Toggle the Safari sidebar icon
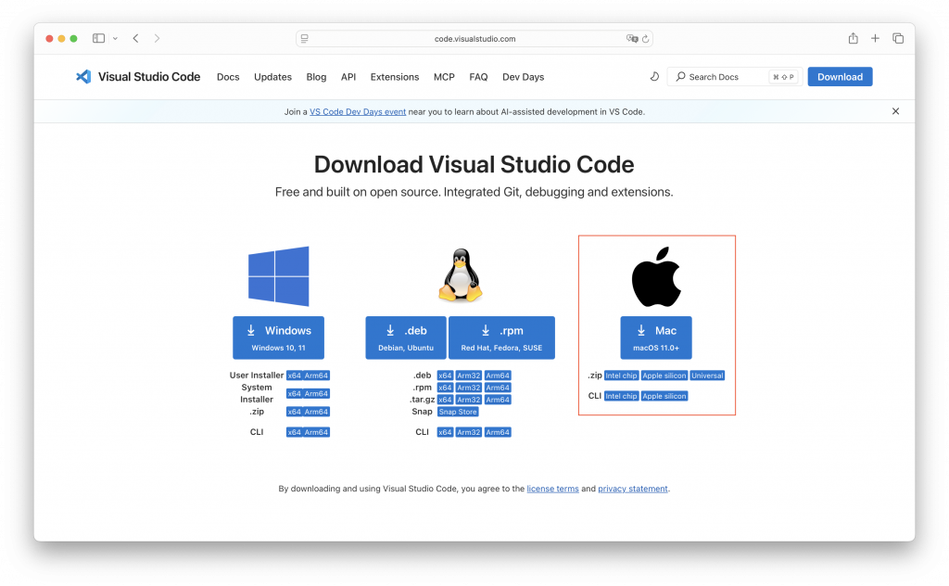The image size is (949, 586). pyautogui.click(x=98, y=38)
